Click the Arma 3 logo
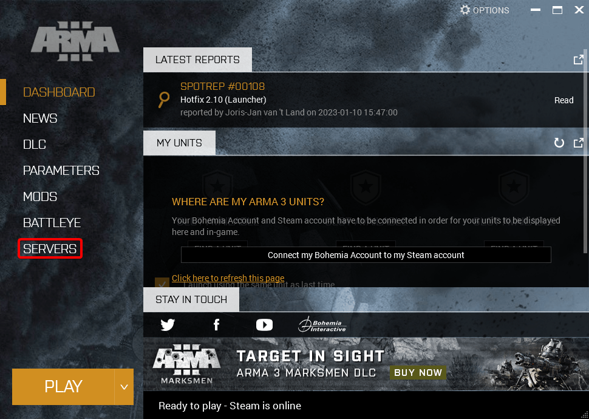This screenshot has height=419, width=589. [74, 41]
